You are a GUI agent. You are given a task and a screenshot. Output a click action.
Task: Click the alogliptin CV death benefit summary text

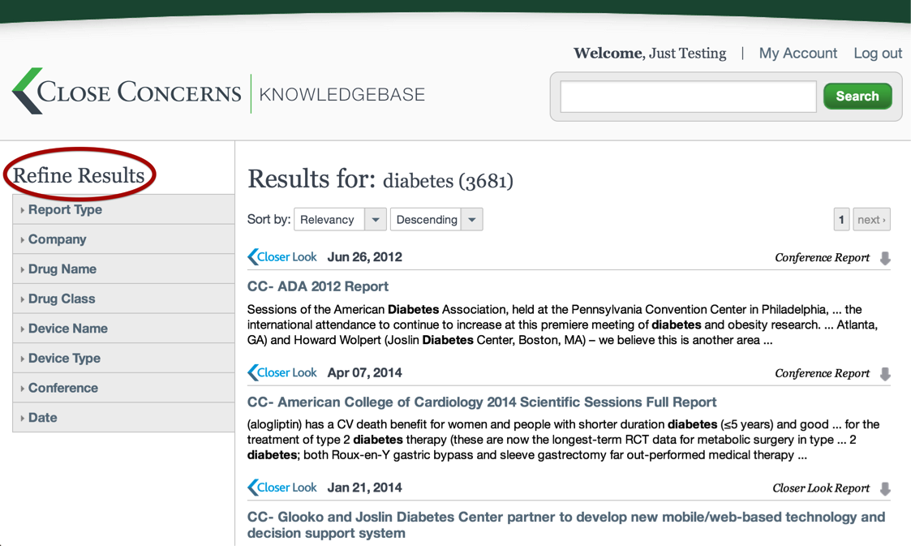564,440
